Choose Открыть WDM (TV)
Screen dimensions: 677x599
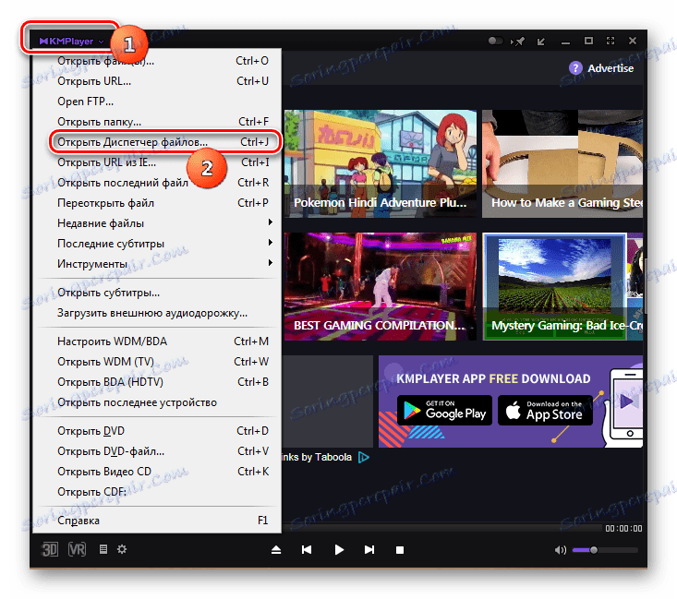click(x=157, y=362)
